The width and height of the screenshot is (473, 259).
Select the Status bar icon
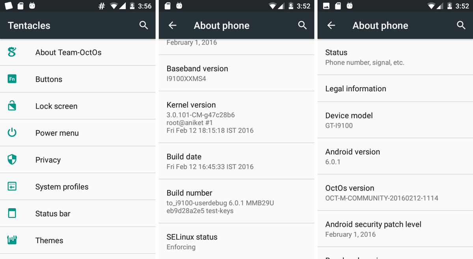12,213
